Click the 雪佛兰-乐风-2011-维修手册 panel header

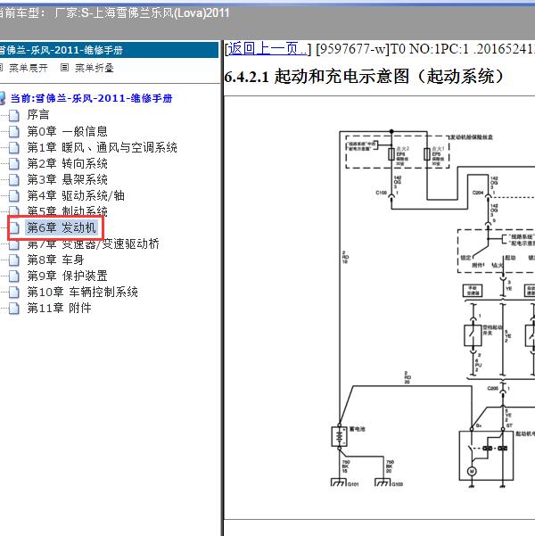[109, 50]
